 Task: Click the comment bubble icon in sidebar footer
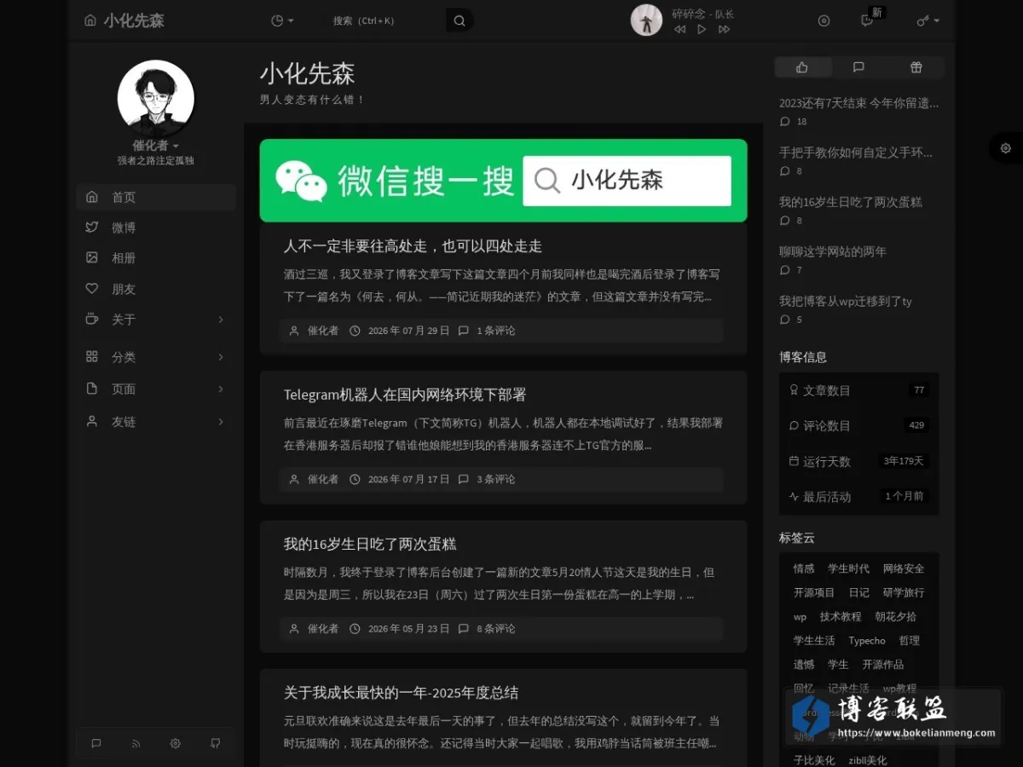[x=96, y=743]
